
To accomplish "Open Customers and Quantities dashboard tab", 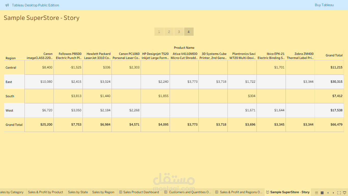I will pos(188,192).
